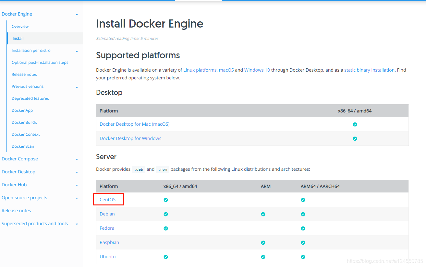This screenshot has width=426, height=267.
Task: Click the .rpm code label
Action: pyautogui.click(x=162, y=169)
